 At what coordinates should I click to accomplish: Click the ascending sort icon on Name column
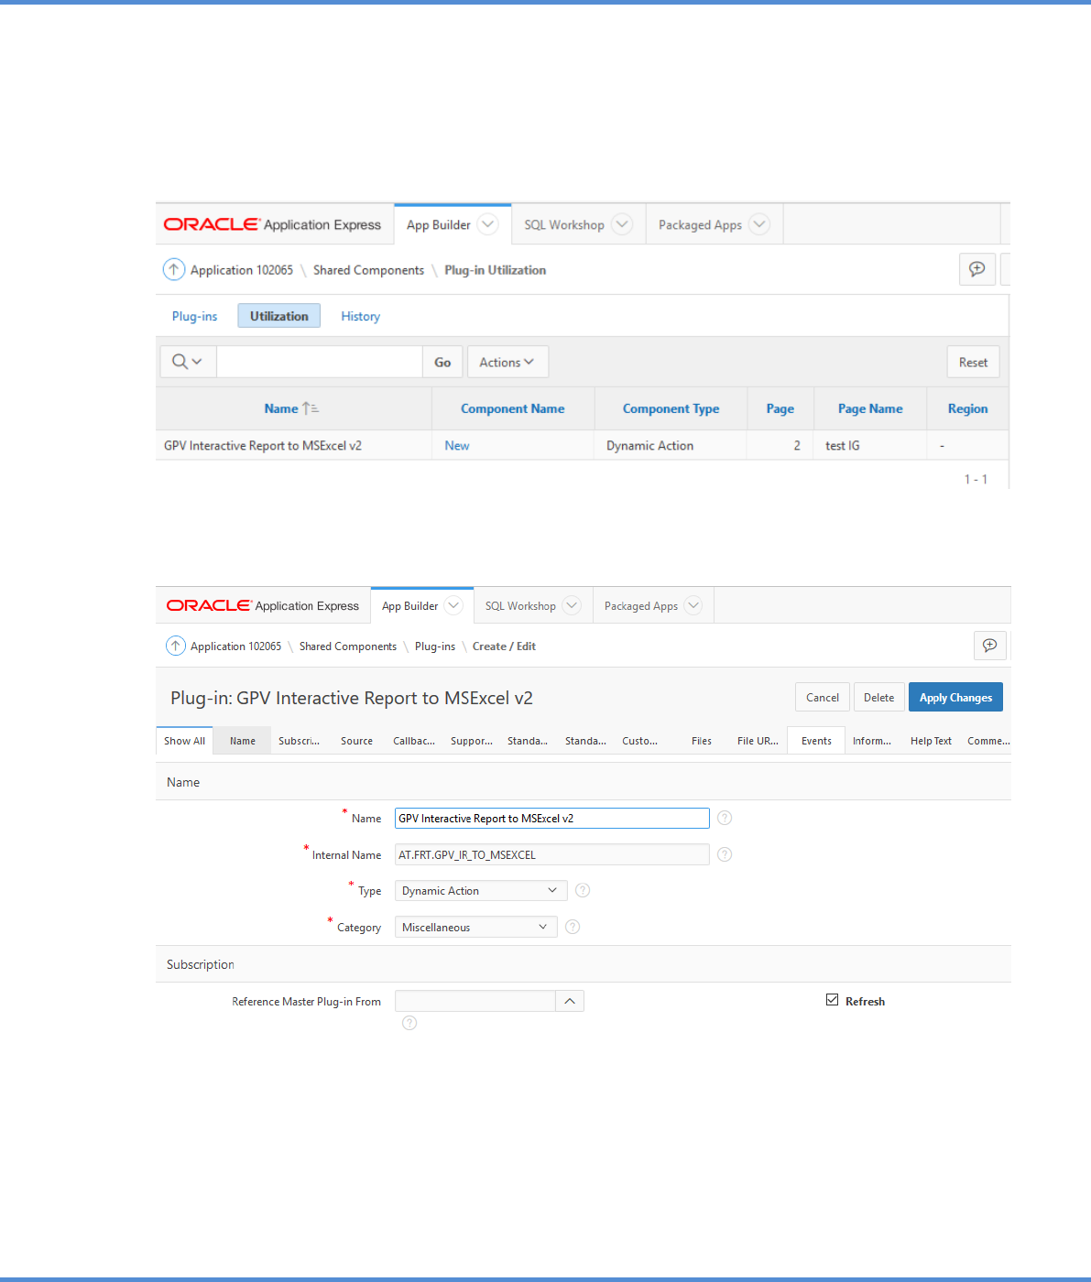tap(311, 408)
